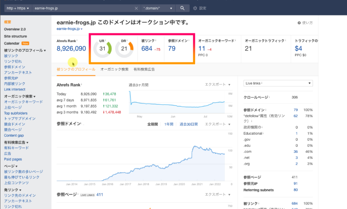Click the search magnifier icon
This screenshot has height=209, width=347.
pyautogui.click(x=182, y=8)
